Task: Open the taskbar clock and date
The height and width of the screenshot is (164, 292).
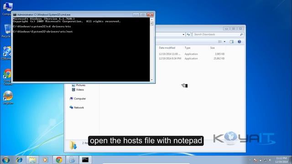Action: coord(282,160)
